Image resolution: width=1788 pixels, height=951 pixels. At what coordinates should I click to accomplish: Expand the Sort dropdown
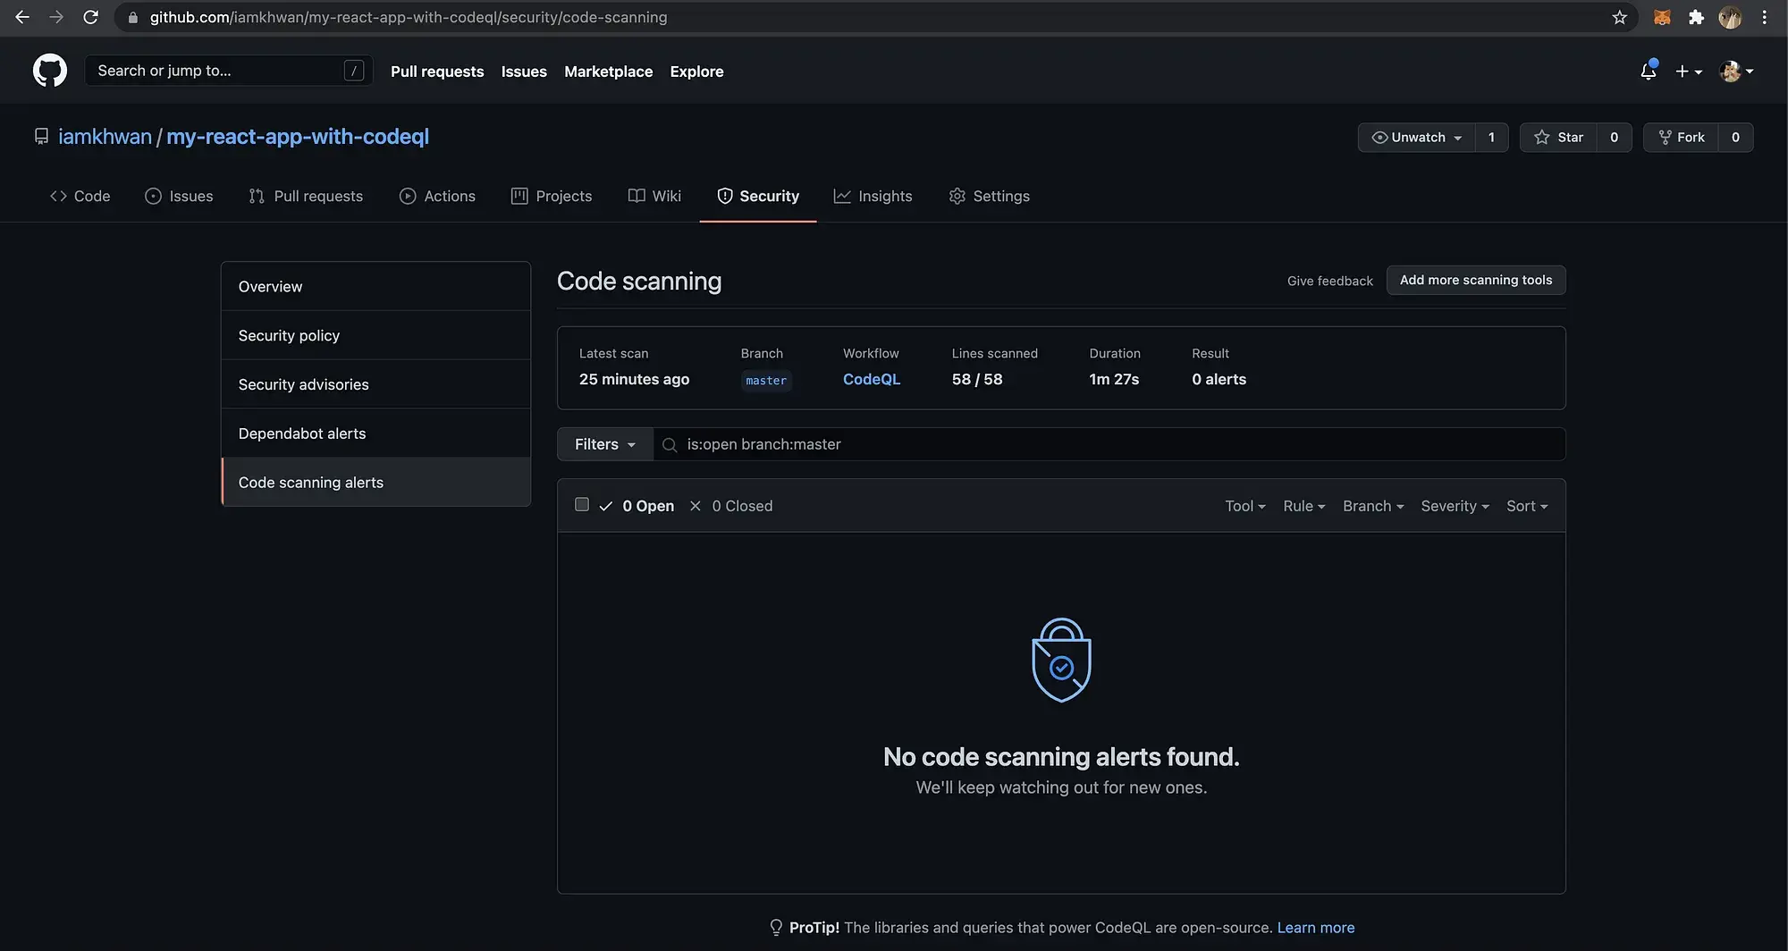[1526, 506]
